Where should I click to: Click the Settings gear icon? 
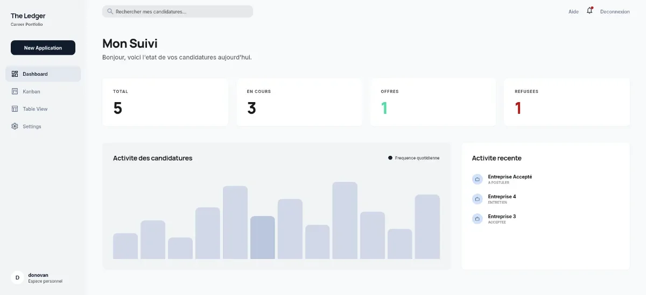point(15,126)
